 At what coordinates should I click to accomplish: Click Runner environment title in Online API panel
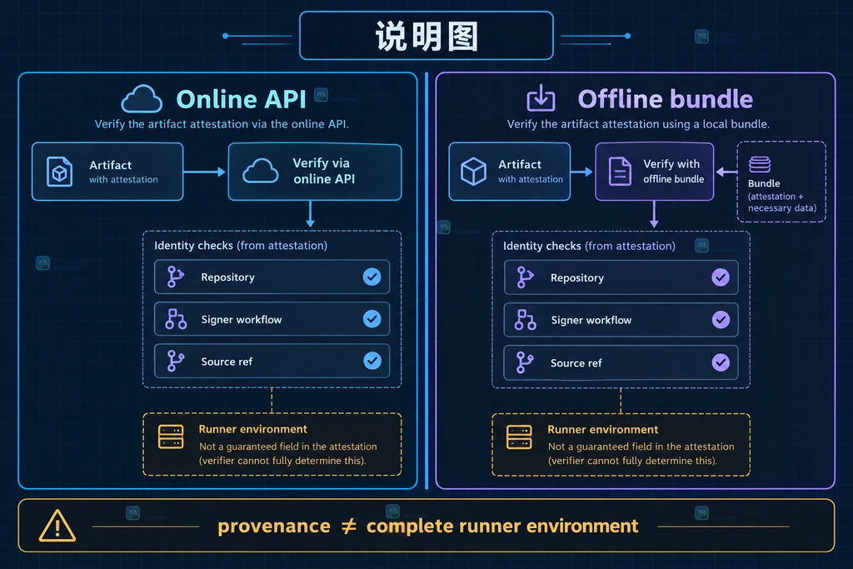click(253, 429)
